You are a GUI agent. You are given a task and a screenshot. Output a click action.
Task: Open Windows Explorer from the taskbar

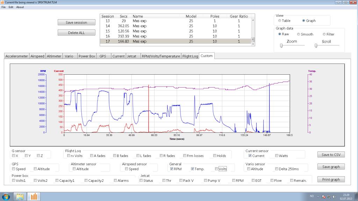click(x=20, y=196)
